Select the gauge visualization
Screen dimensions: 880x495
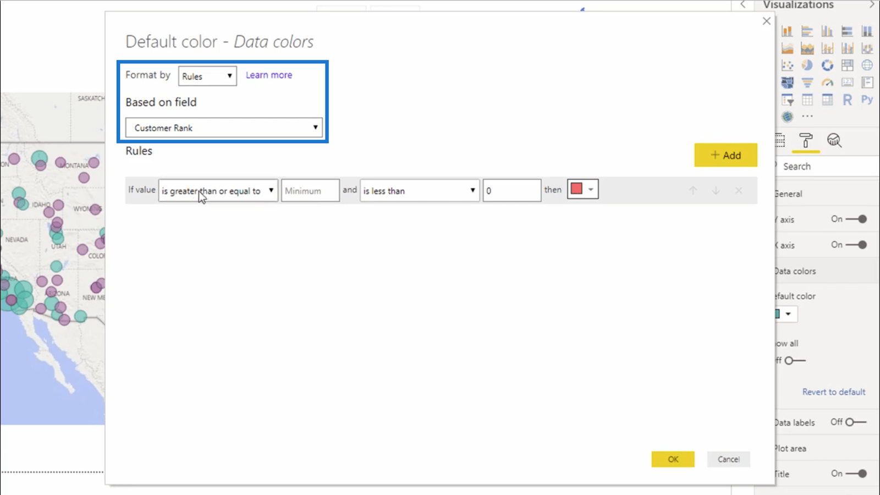click(x=827, y=82)
